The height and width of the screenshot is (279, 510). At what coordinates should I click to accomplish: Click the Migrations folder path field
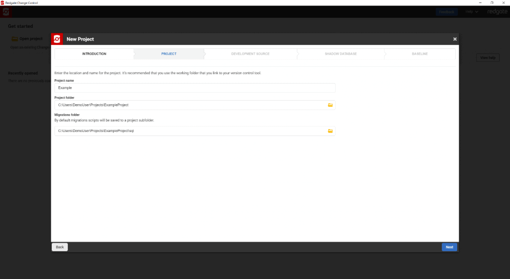coord(189,131)
